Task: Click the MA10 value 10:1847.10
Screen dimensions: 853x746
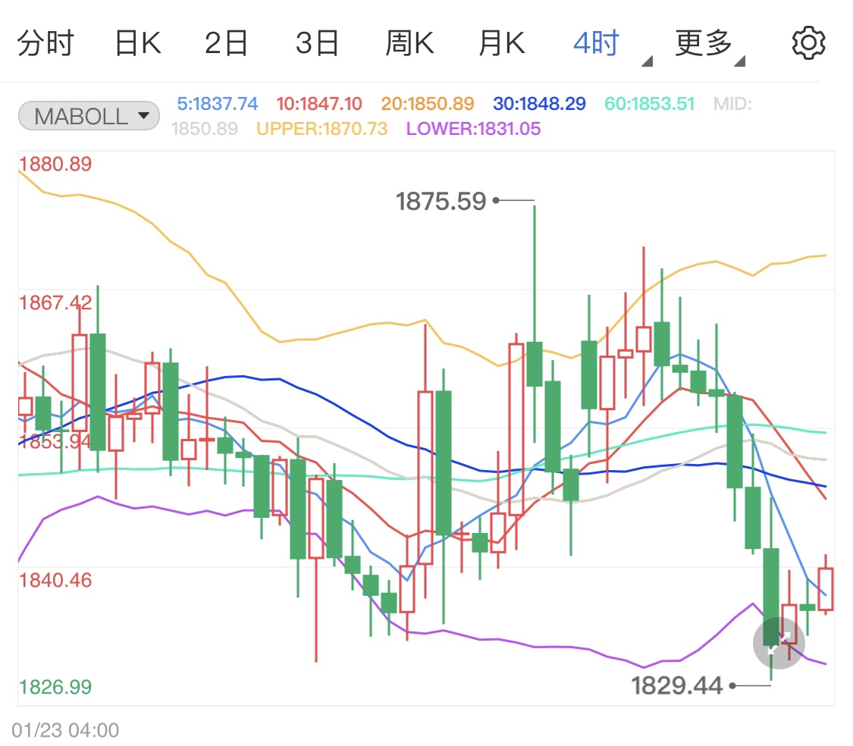Action: (x=318, y=103)
